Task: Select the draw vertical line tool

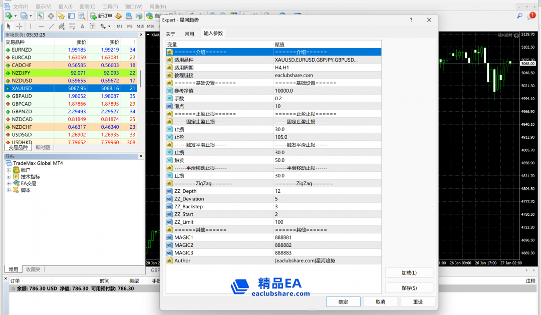Action: 31,26
